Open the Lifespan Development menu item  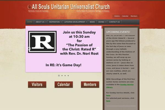pos(75,22)
